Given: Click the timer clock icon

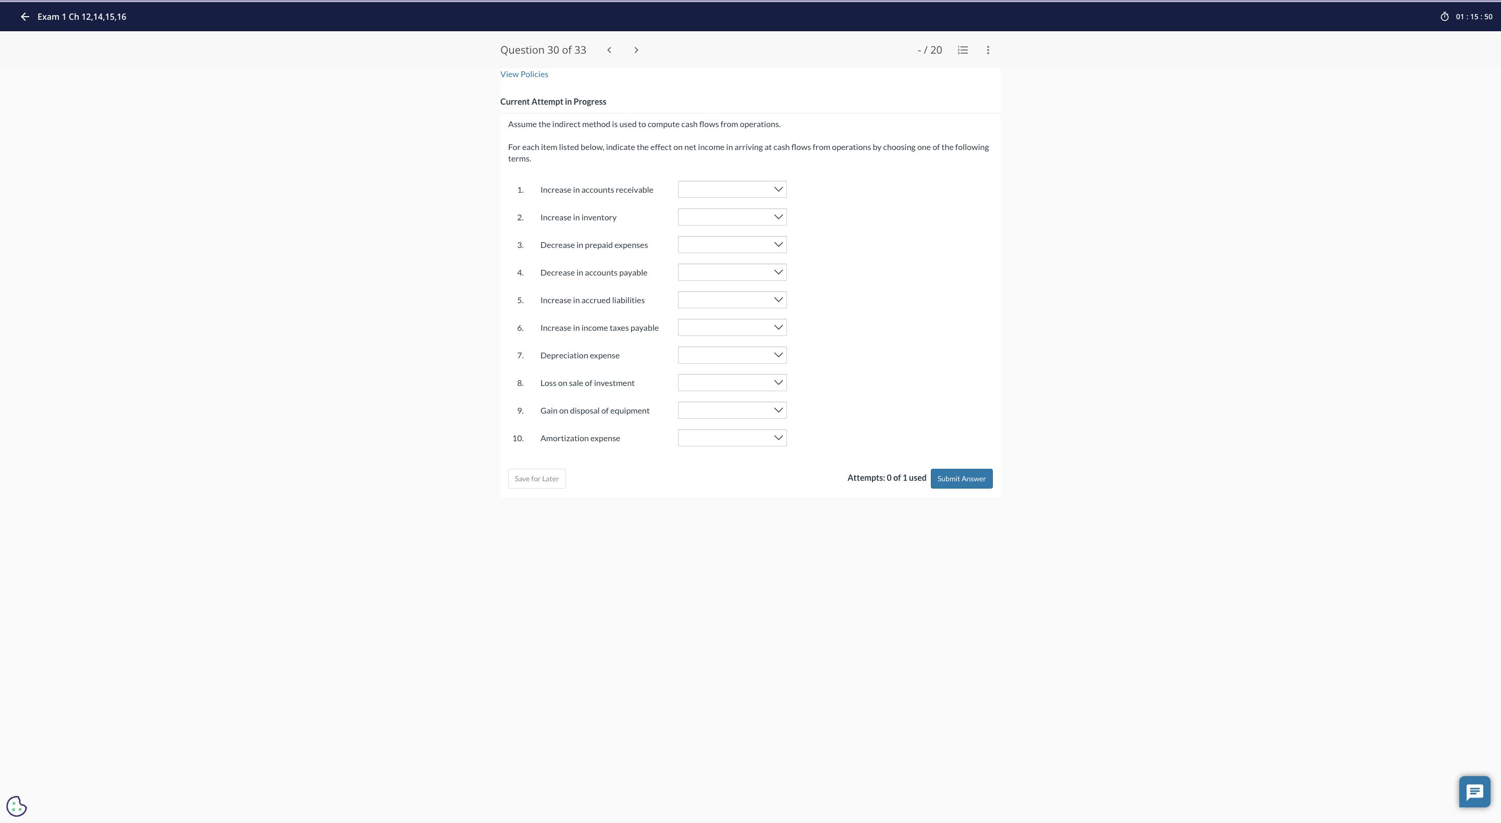Looking at the screenshot, I should click(1445, 17).
